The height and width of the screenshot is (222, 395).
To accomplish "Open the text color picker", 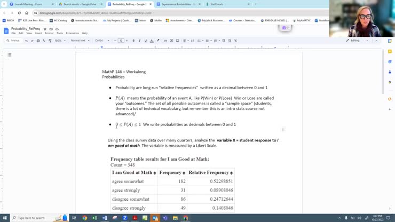I will pyautogui.click(x=152, y=41).
